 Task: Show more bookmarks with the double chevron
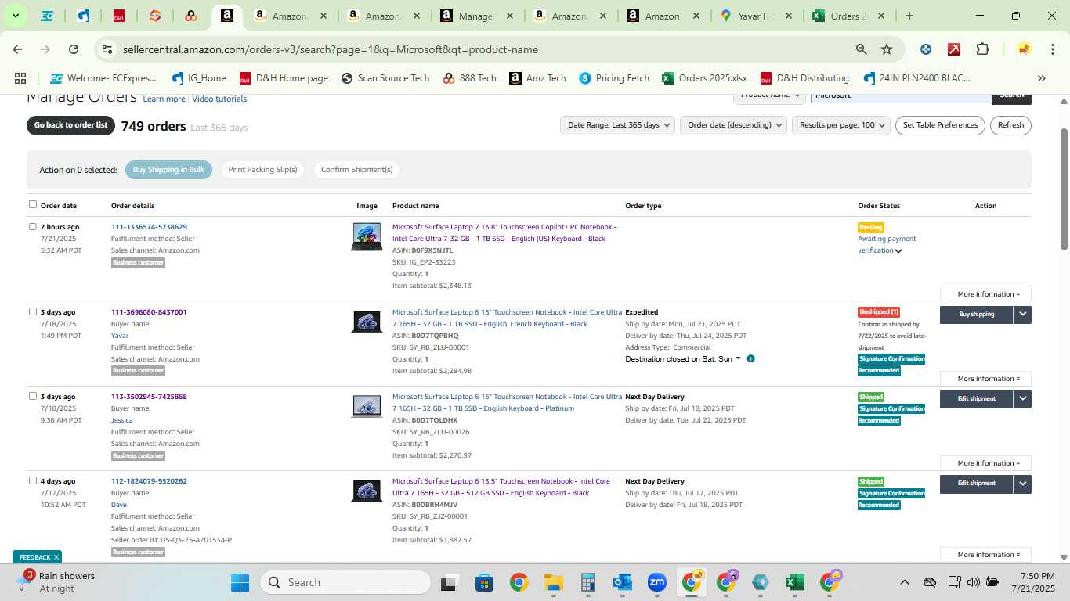(x=1041, y=78)
